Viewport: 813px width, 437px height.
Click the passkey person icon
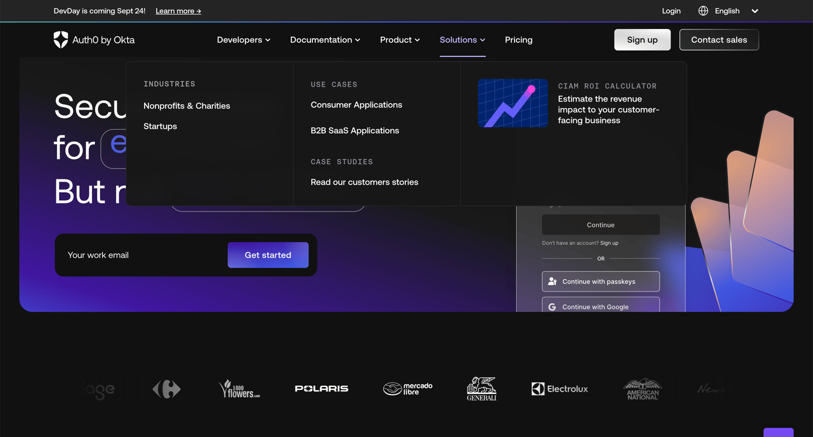[x=552, y=281]
